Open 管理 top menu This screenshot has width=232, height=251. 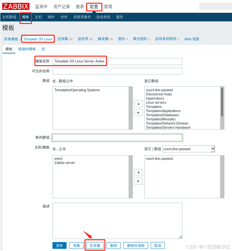click(108, 7)
